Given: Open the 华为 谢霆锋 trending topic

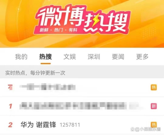Looking at the screenshot, I should tap(38, 125).
